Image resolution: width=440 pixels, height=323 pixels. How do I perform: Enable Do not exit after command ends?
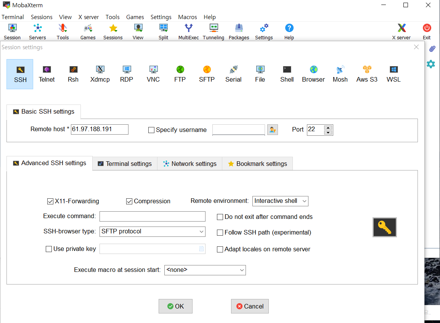coord(220,217)
